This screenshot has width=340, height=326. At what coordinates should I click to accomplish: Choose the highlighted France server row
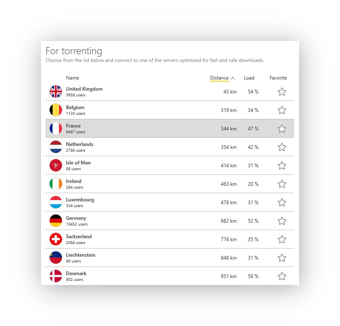(170, 128)
